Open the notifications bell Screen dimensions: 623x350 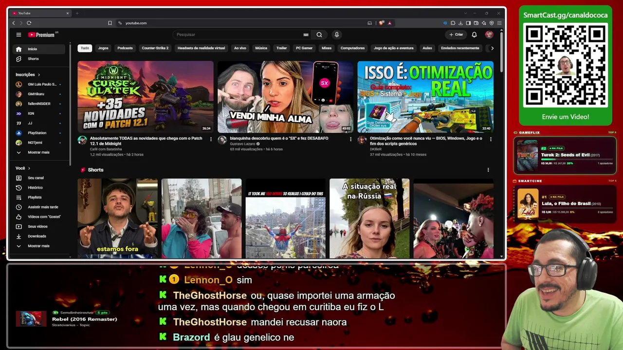point(474,35)
